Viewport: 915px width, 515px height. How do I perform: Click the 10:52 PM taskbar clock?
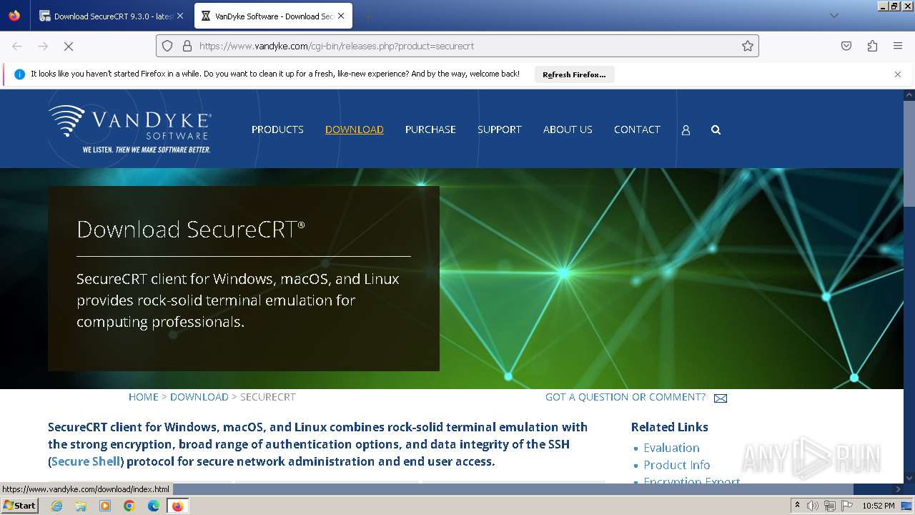point(879,506)
